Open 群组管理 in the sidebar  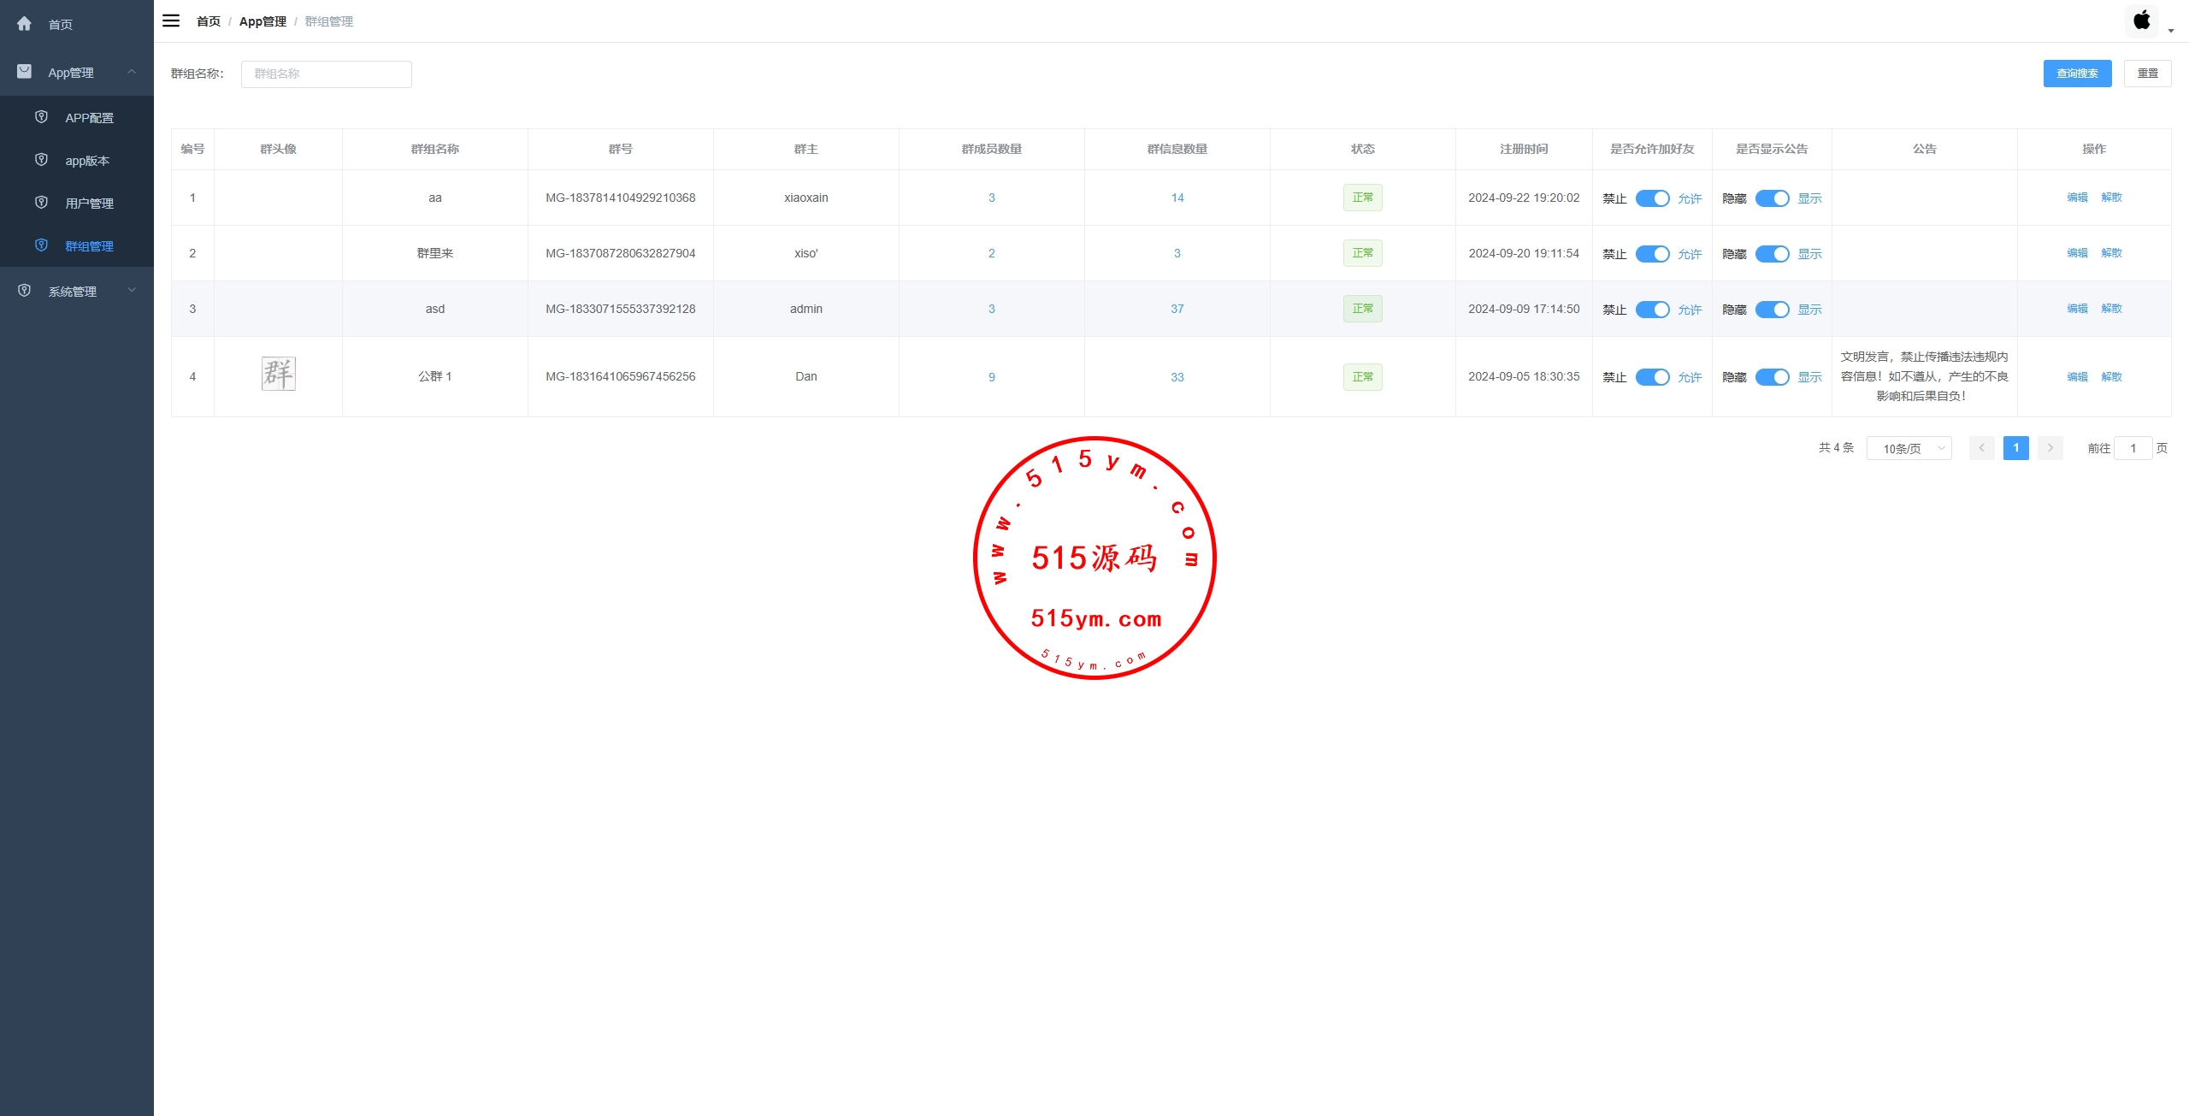89,246
